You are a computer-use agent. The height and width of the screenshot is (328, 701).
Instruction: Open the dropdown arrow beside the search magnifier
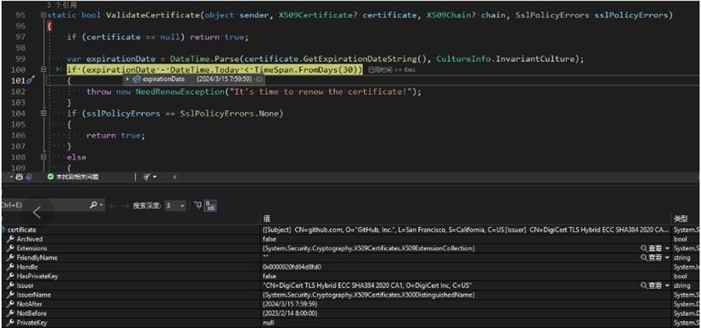tap(102, 205)
